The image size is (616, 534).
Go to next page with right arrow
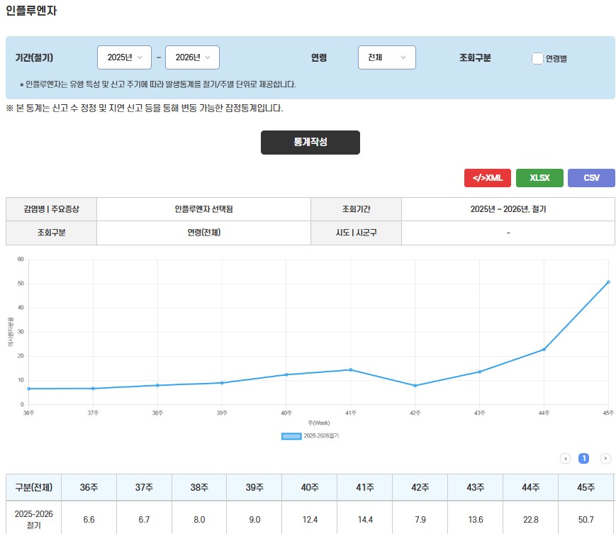tap(605, 458)
